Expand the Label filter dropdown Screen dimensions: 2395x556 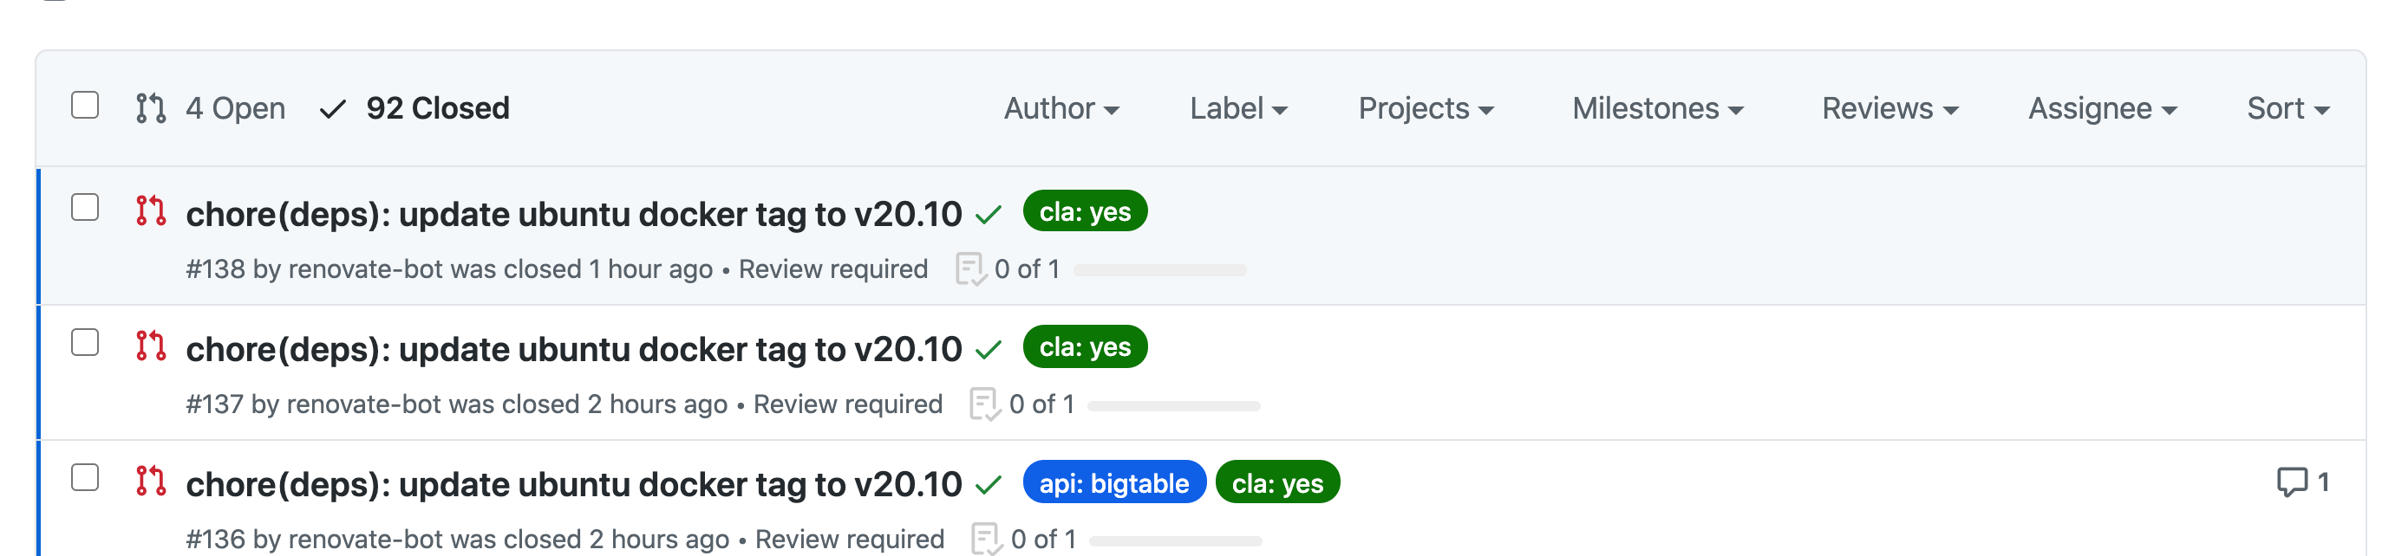coord(1238,108)
